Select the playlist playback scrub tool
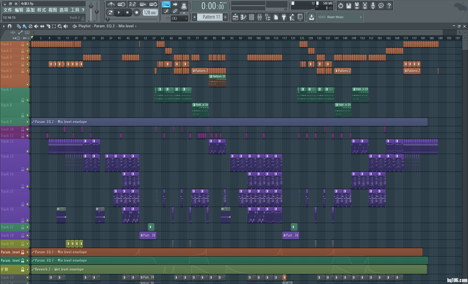This screenshot has height=284, width=468. (66, 26)
